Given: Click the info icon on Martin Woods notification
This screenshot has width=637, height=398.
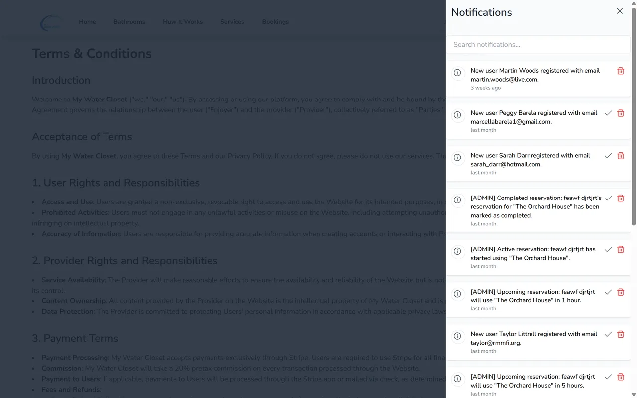Looking at the screenshot, I should coord(457,73).
